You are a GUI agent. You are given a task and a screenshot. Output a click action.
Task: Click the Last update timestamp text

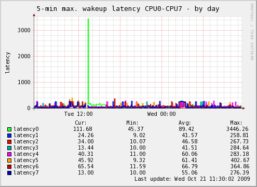pos(192,179)
